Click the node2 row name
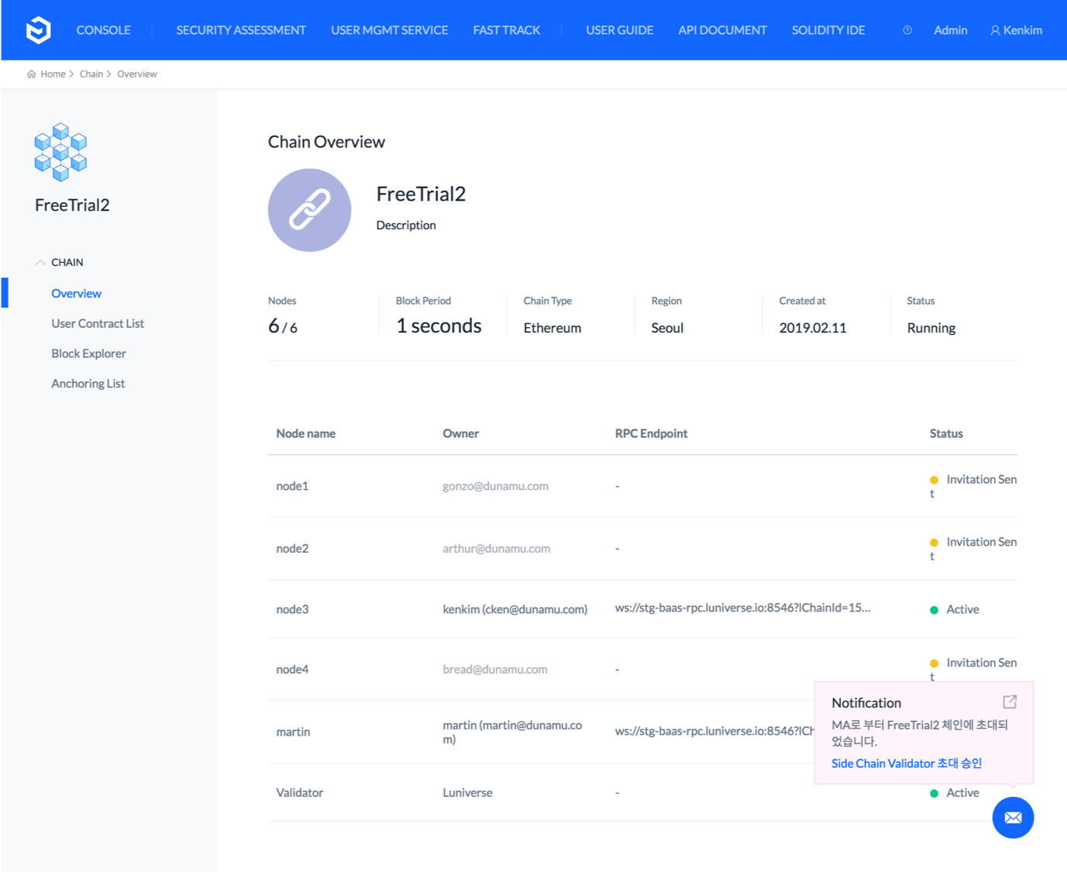 (x=292, y=549)
